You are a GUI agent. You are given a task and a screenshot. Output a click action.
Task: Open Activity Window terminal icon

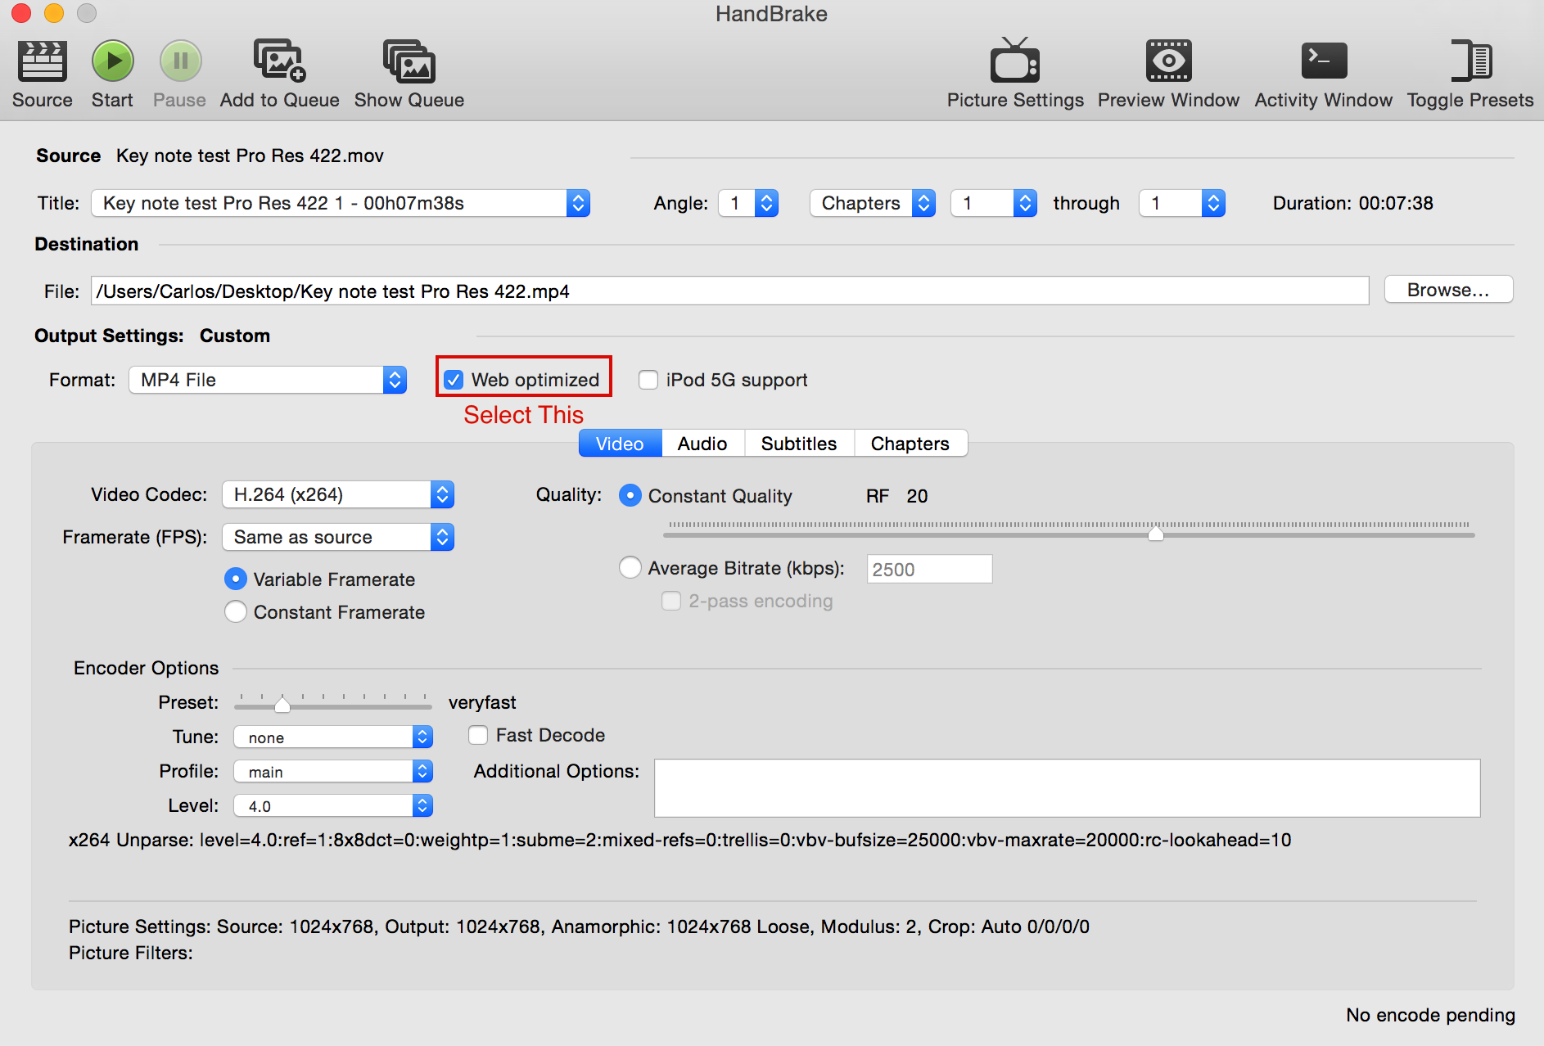click(x=1324, y=61)
